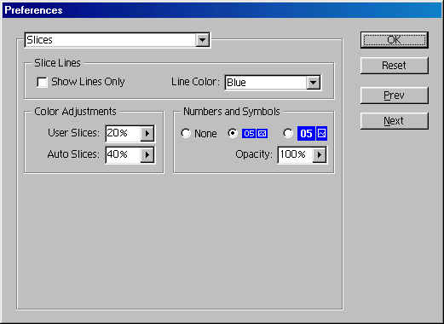Select the small numbers and symbols radio
The height and width of the screenshot is (324, 444).
click(233, 133)
